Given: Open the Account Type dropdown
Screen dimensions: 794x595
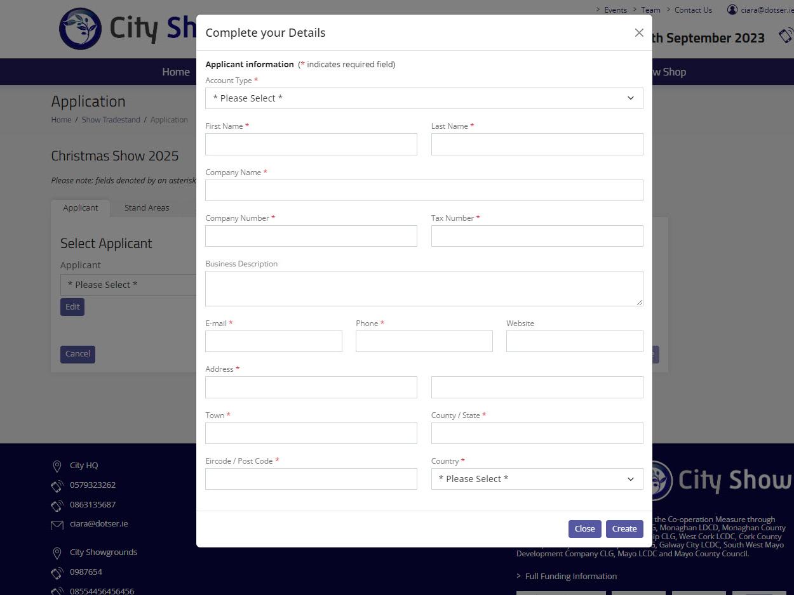Looking at the screenshot, I should [424, 98].
